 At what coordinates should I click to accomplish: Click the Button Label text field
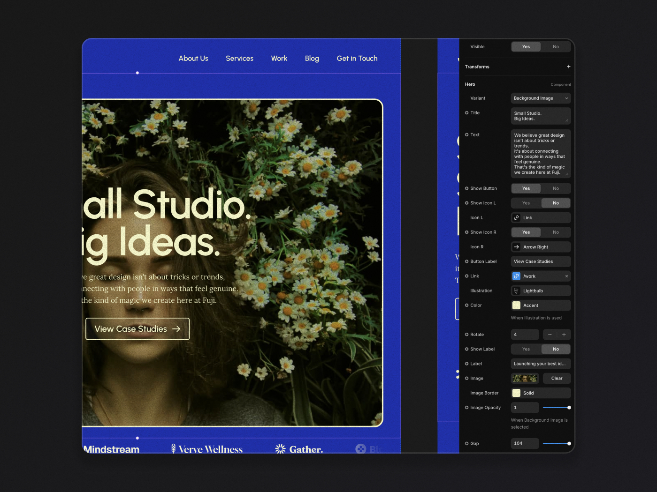point(541,261)
